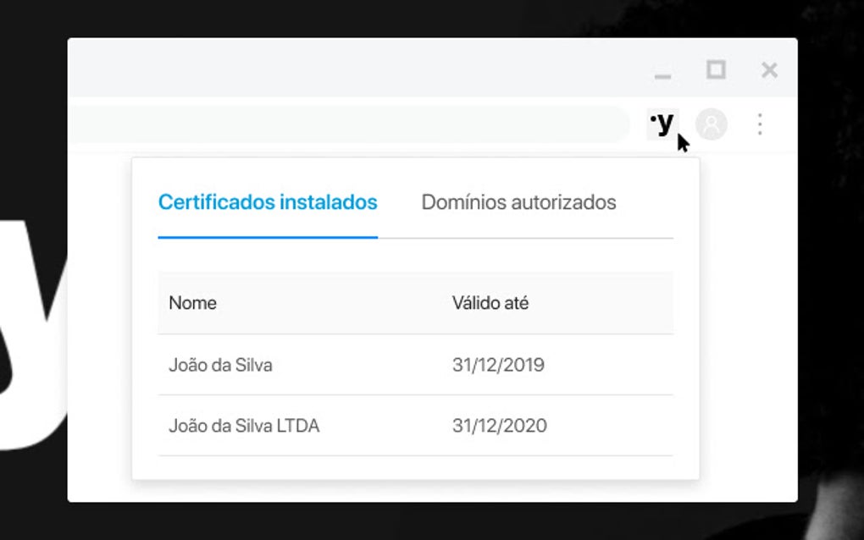The width and height of the screenshot is (864, 540).
Task: Click the 'Válido até' column header
Action: click(490, 302)
